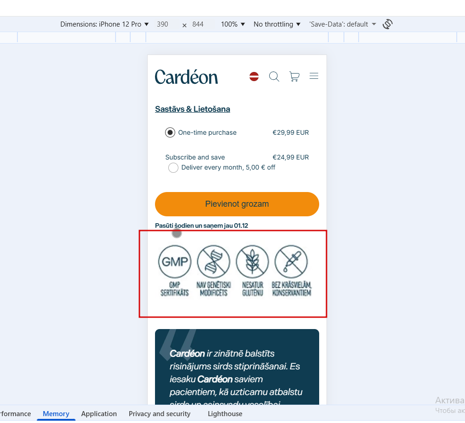Rotate device orientation icon
Viewport: 465px width, 423px height.
tap(387, 24)
